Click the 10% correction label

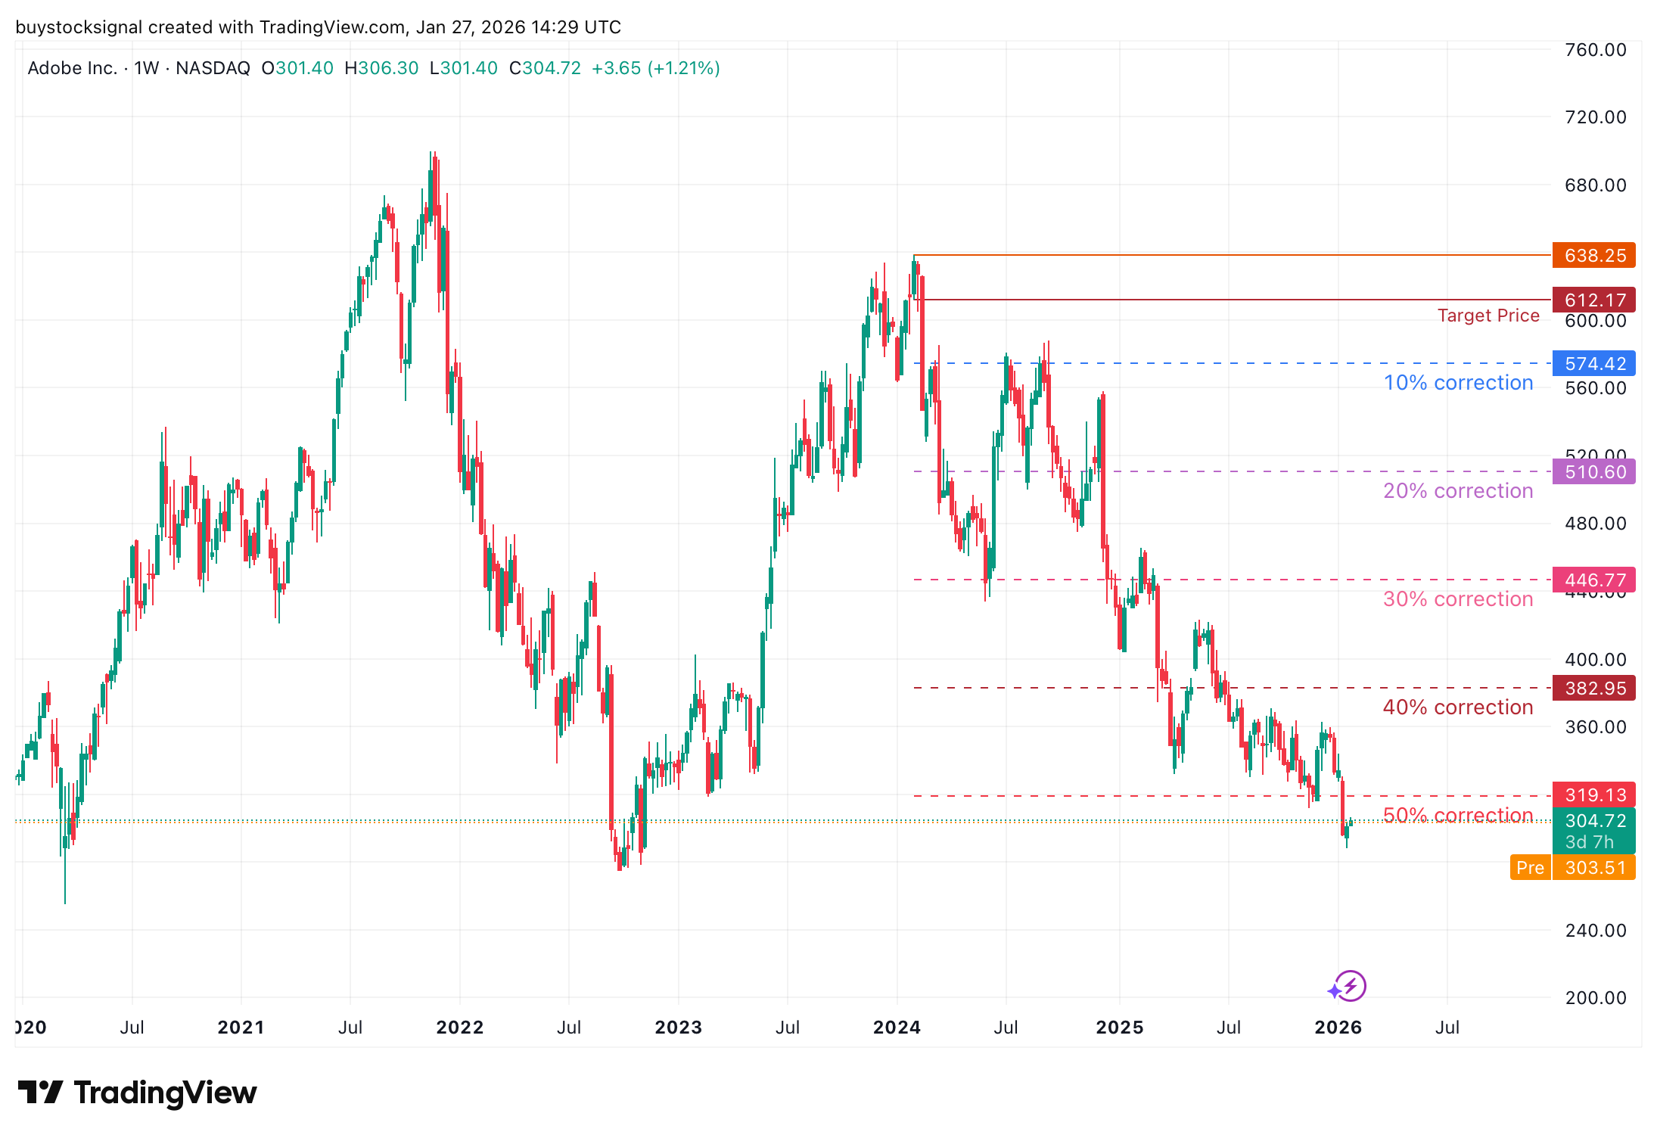tap(1457, 383)
